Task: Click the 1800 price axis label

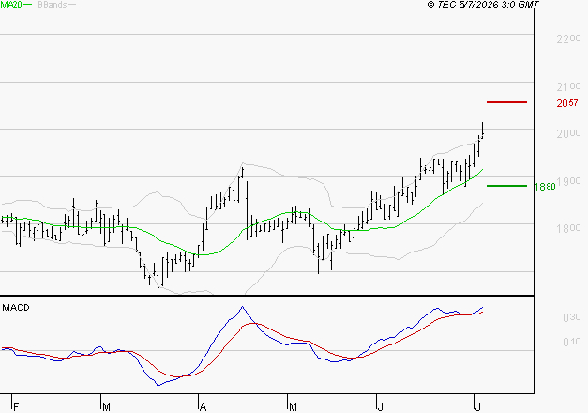Action: tap(568, 228)
